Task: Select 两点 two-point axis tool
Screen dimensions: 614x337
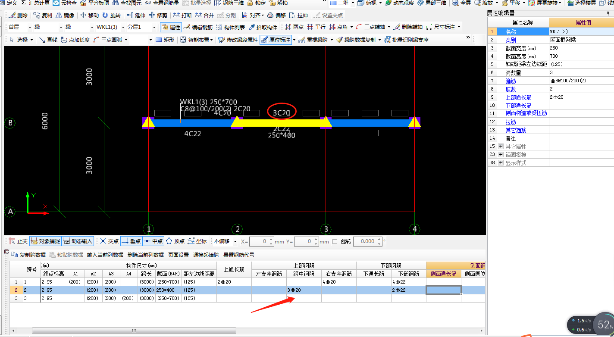Action: [x=294, y=27]
